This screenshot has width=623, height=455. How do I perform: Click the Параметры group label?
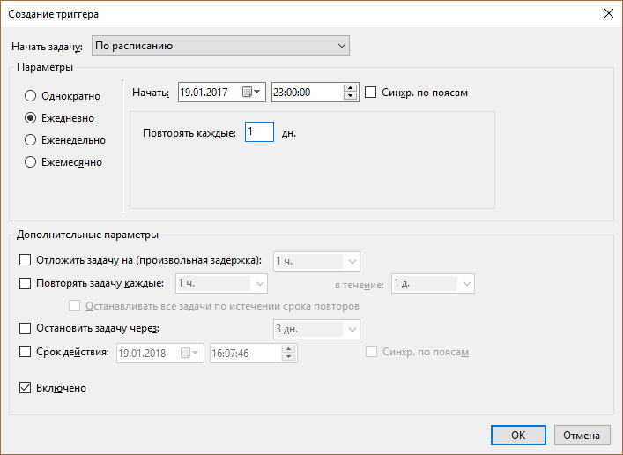pos(45,67)
